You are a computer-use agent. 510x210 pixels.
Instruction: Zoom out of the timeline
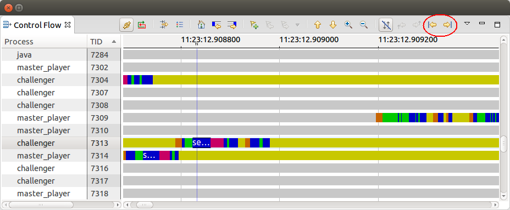tap(364, 25)
